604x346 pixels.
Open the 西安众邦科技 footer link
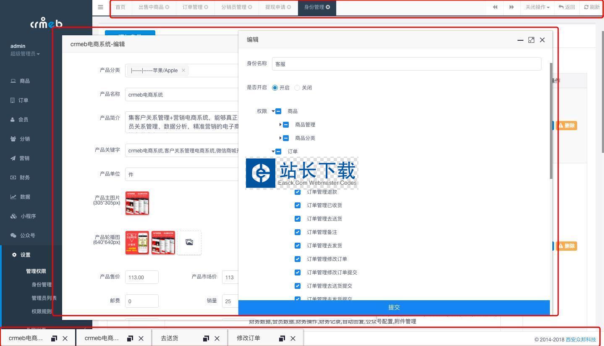pyautogui.click(x=580, y=339)
